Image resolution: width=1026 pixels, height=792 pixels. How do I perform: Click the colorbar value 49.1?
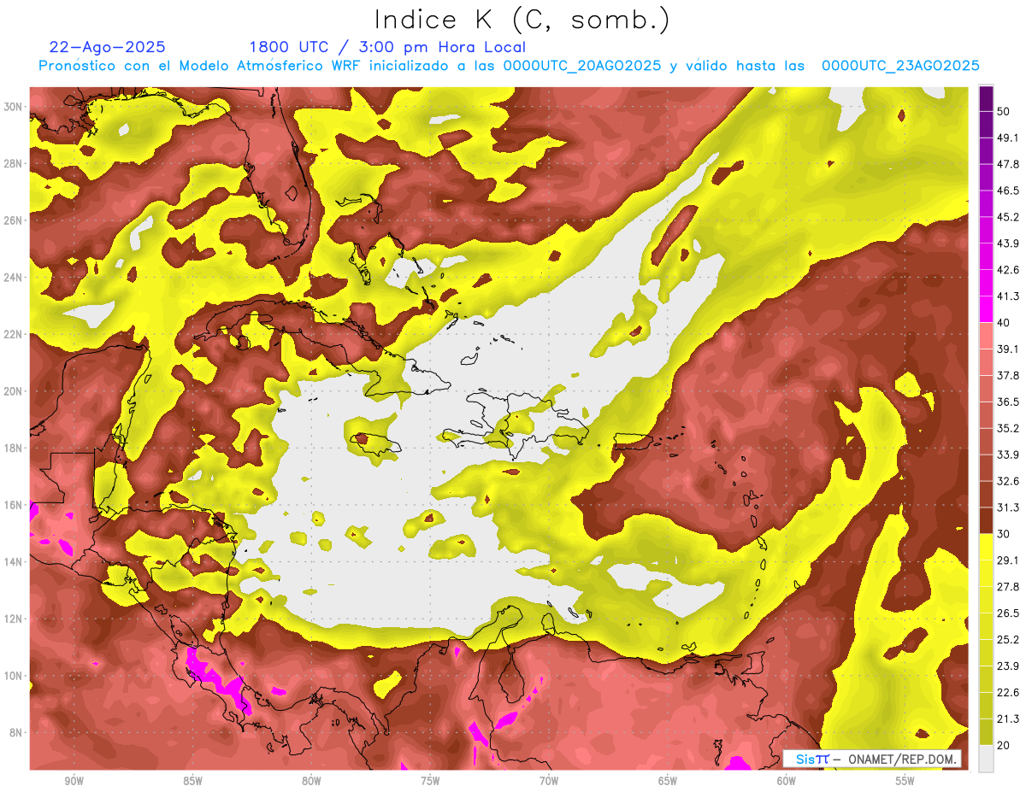1007,138
